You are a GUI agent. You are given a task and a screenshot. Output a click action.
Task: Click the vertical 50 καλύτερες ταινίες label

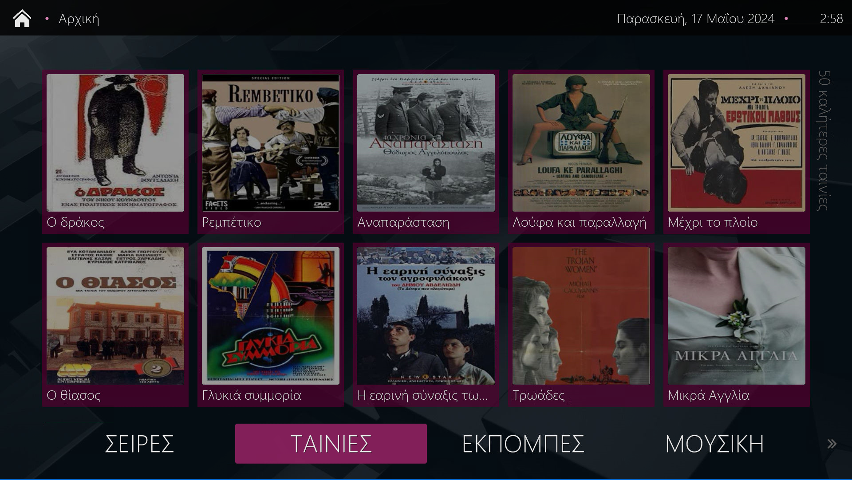(824, 140)
